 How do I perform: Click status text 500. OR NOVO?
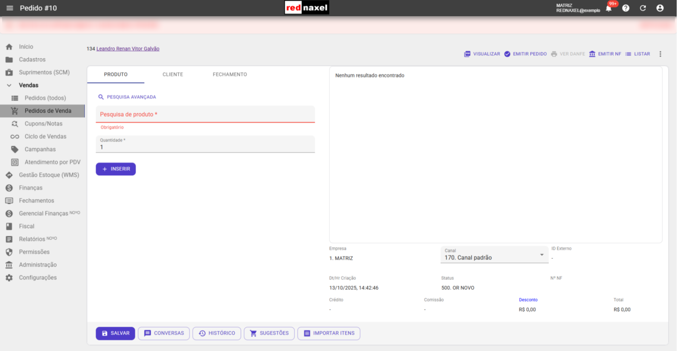[x=458, y=288]
